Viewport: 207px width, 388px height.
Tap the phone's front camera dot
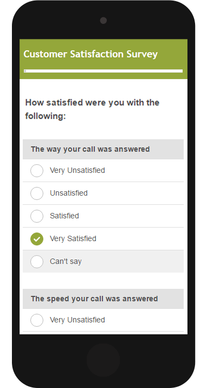(x=104, y=21)
